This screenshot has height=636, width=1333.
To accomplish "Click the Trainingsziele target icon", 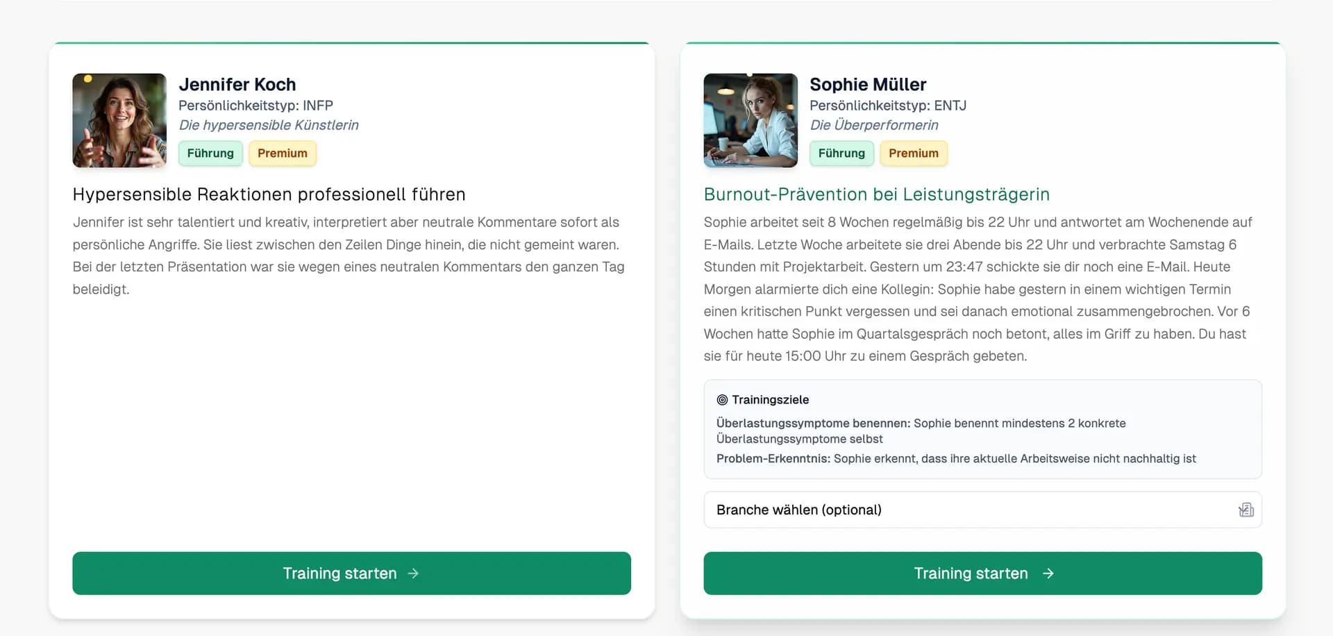I will pos(722,400).
